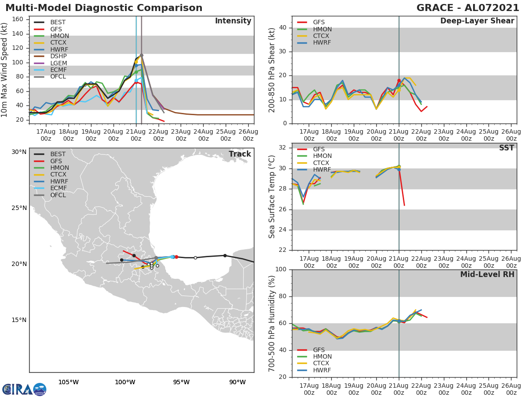The height and width of the screenshot is (397, 530).
Task: Click the Deep-Layer Shear panel title
Action: [477, 21]
